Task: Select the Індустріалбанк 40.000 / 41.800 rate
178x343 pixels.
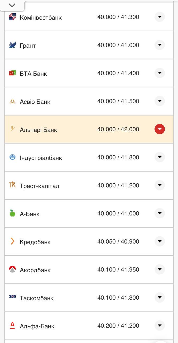Action: 118,157
